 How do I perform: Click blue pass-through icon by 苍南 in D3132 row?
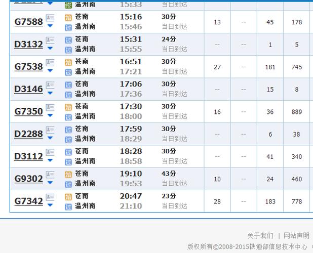[x=68, y=40]
